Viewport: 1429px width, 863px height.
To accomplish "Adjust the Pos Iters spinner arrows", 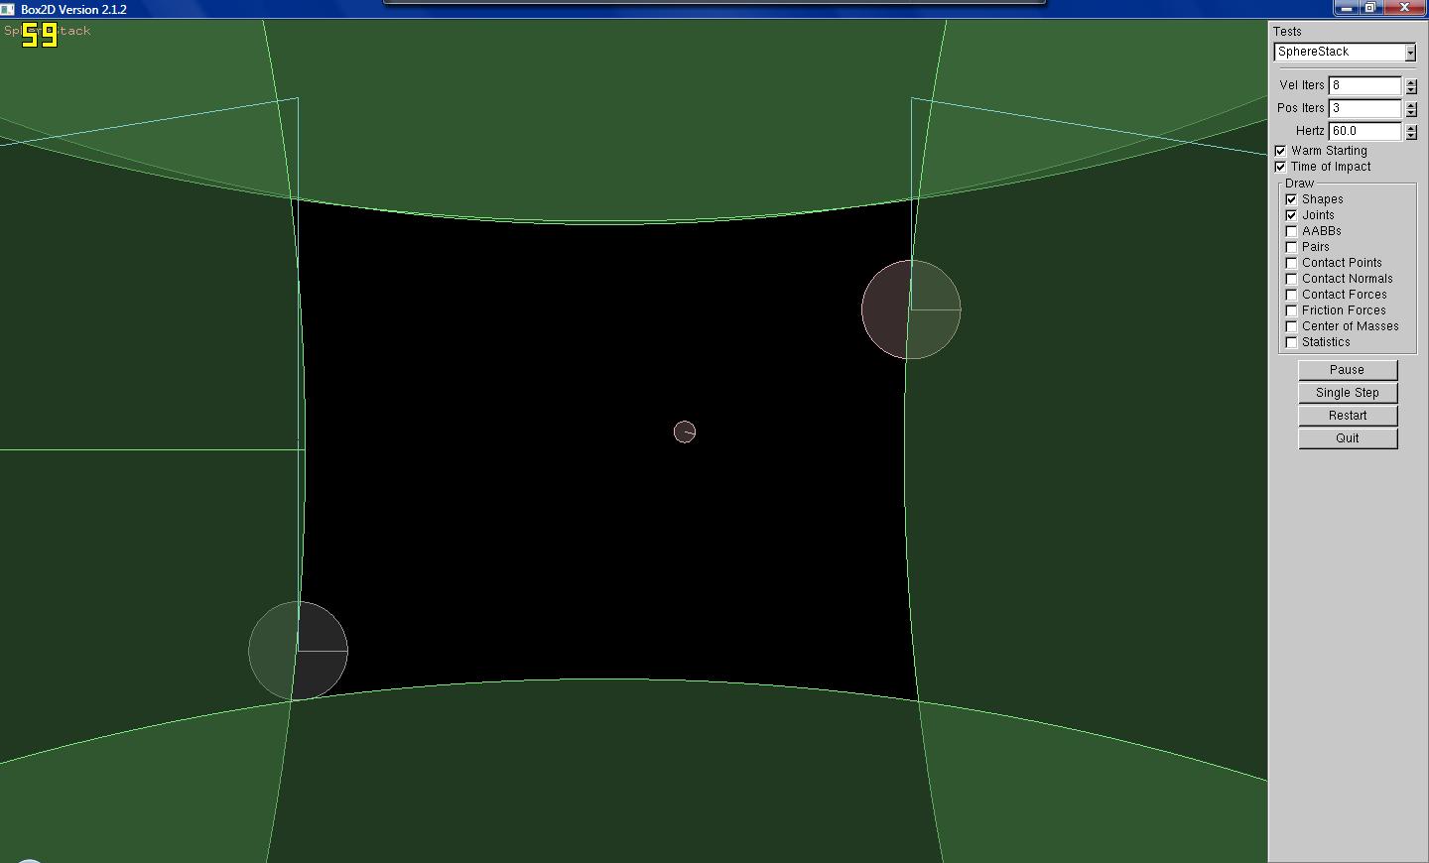I will pos(1411,109).
